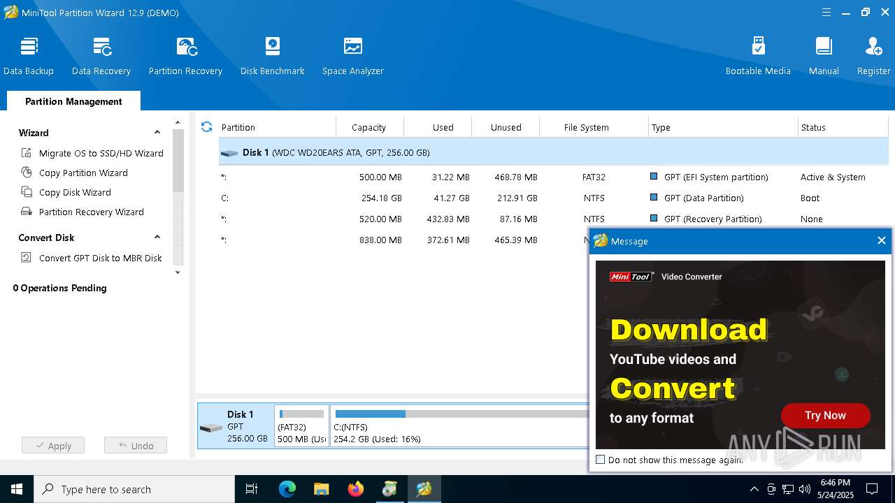The height and width of the screenshot is (503, 895).
Task: Select Disk 1 icon in disk map
Action: click(x=210, y=428)
